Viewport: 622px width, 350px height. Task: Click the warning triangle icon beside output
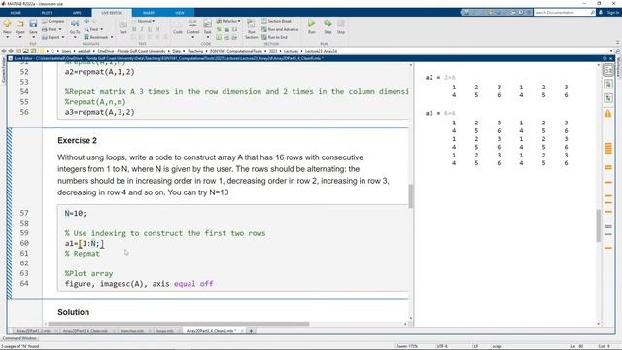[x=608, y=114]
